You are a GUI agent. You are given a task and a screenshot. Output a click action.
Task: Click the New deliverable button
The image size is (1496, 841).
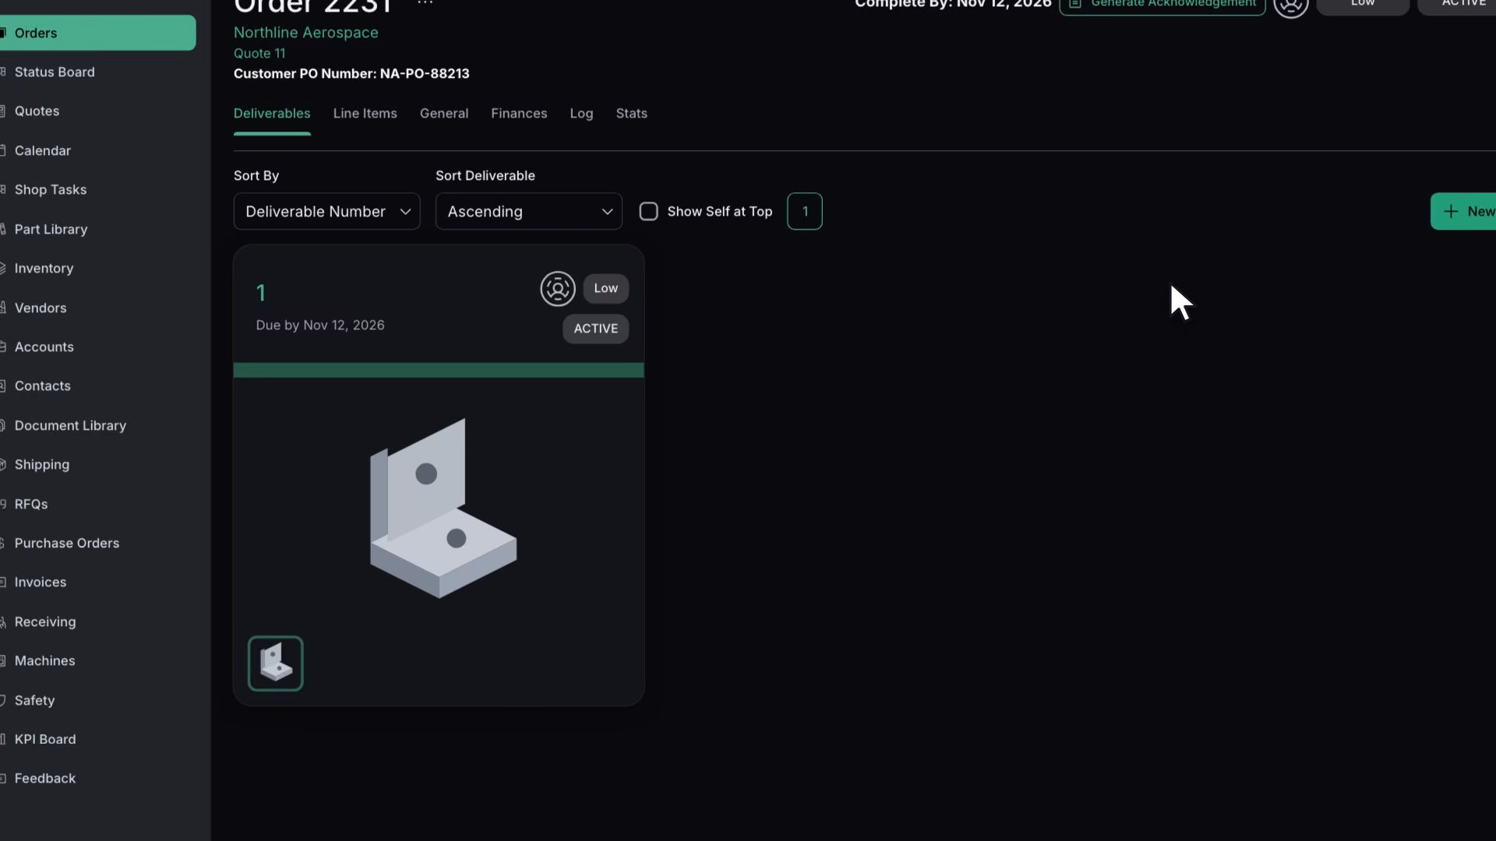[1463, 211]
